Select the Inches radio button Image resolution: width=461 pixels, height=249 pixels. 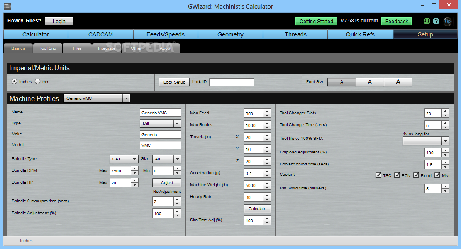coord(14,81)
